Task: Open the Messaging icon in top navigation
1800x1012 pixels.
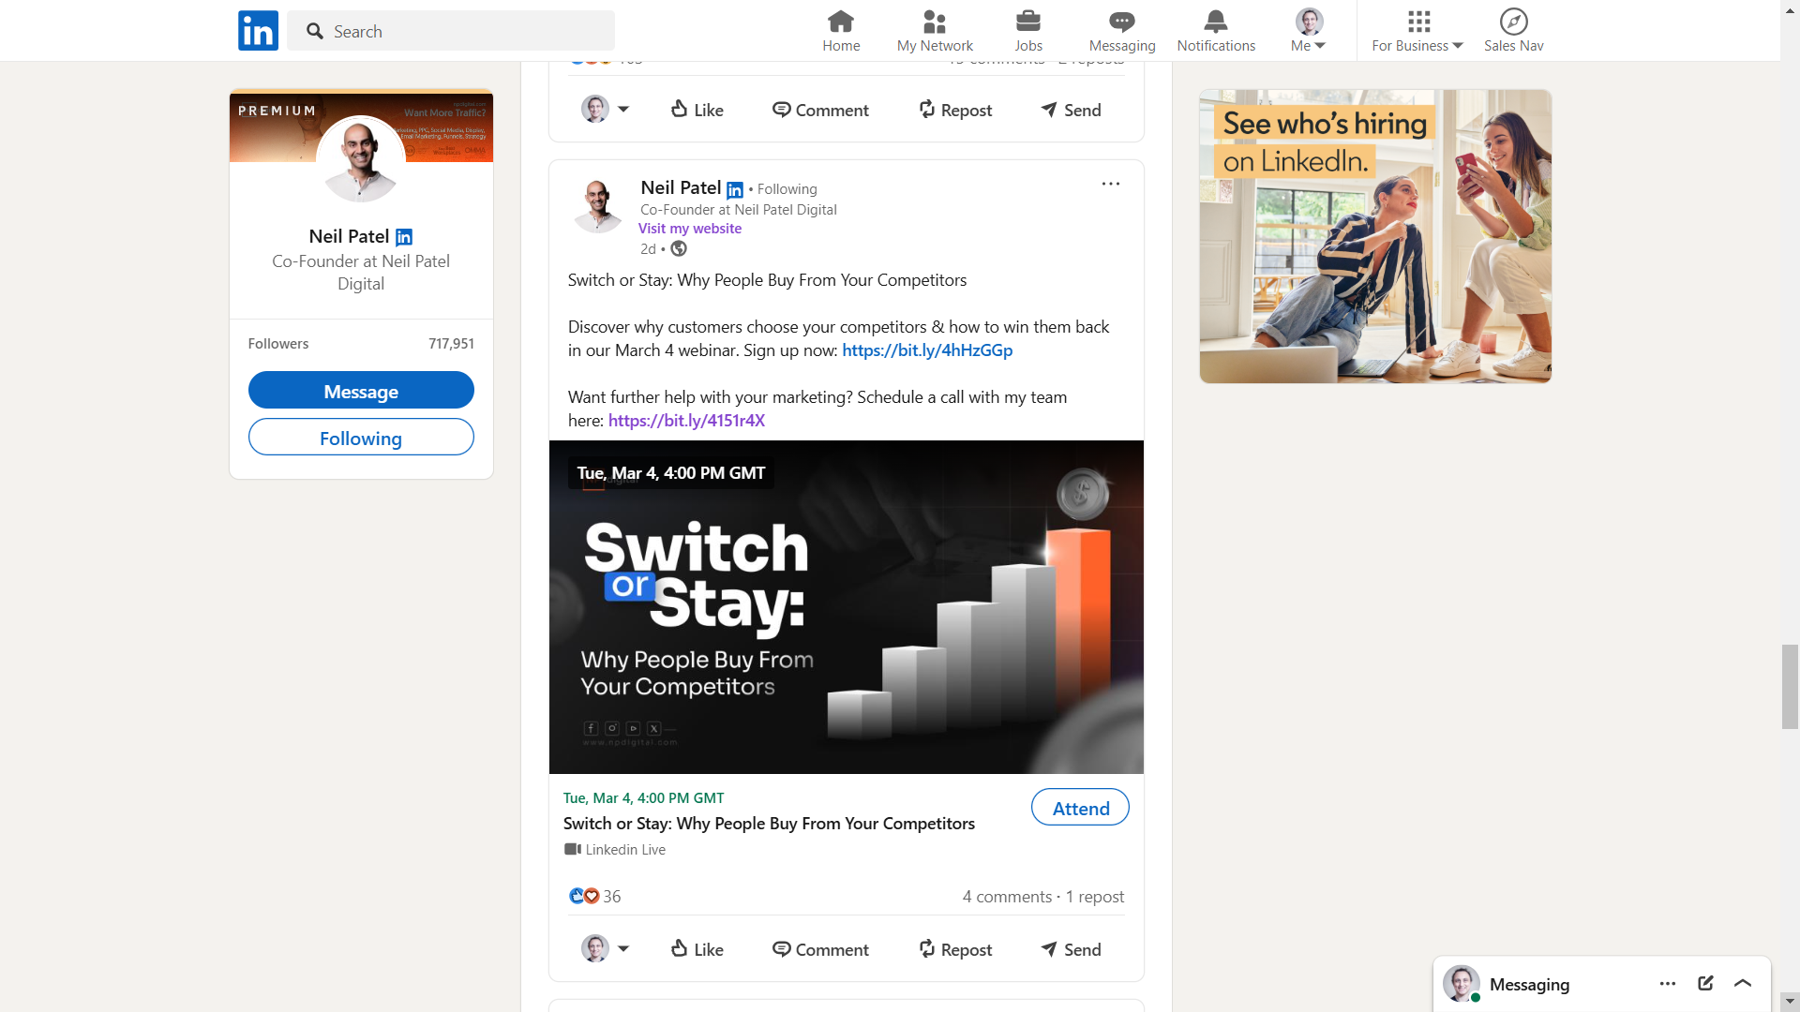Action: [x=1122, y=31]
